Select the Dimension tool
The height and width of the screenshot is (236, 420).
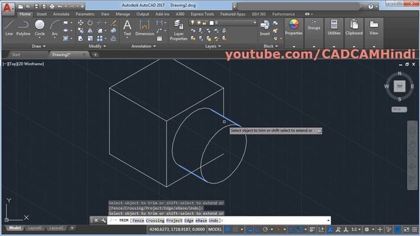(x=144, y=28)
